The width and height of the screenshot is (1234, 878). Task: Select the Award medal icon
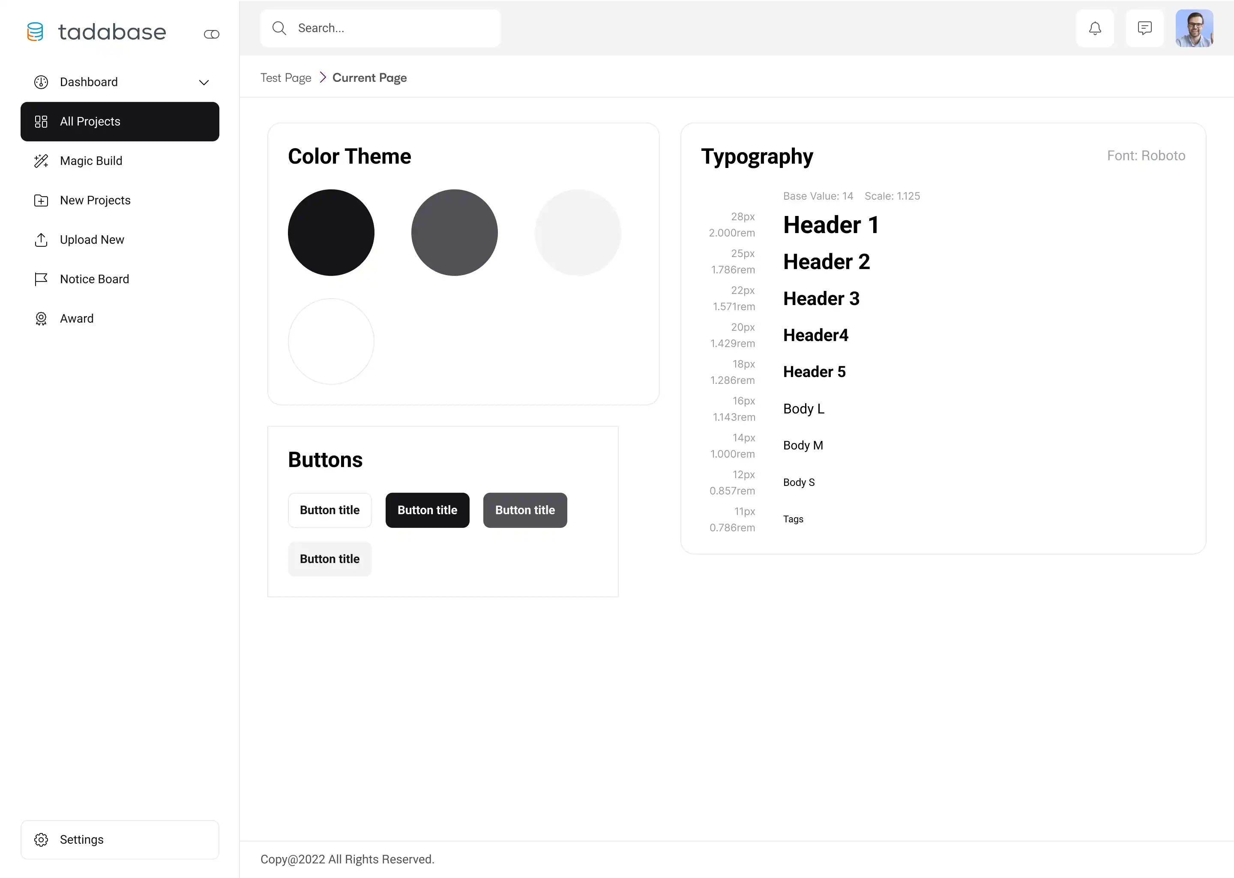[42, 318]
